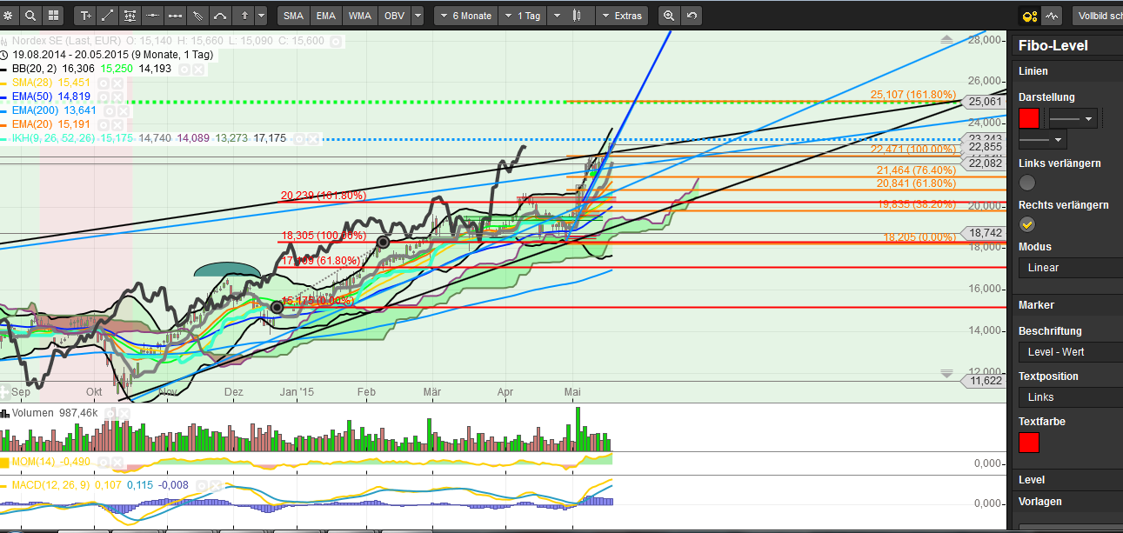The width and height of the screenshot is (1123, 533).
Task: Select the parallel channel drawing tool
Action: (x=198, y=16)
